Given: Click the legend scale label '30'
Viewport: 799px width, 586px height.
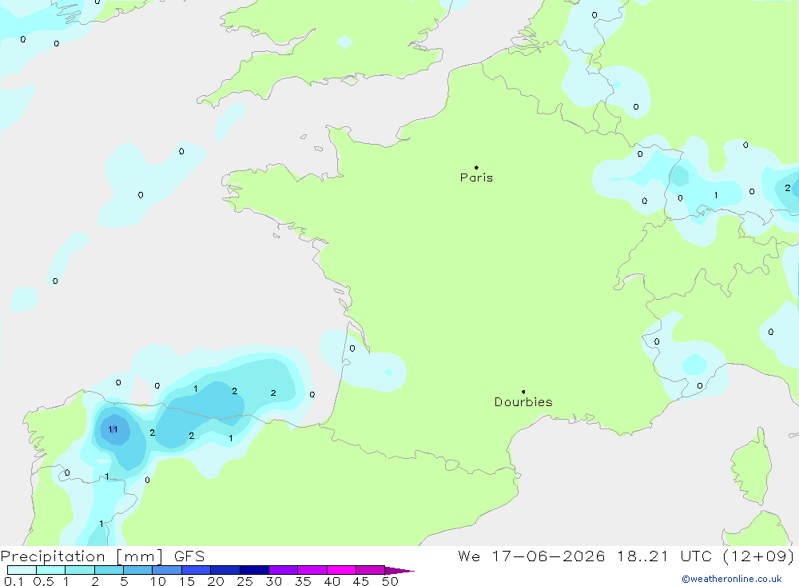Looking at the screenshot, I should [274, 581].
